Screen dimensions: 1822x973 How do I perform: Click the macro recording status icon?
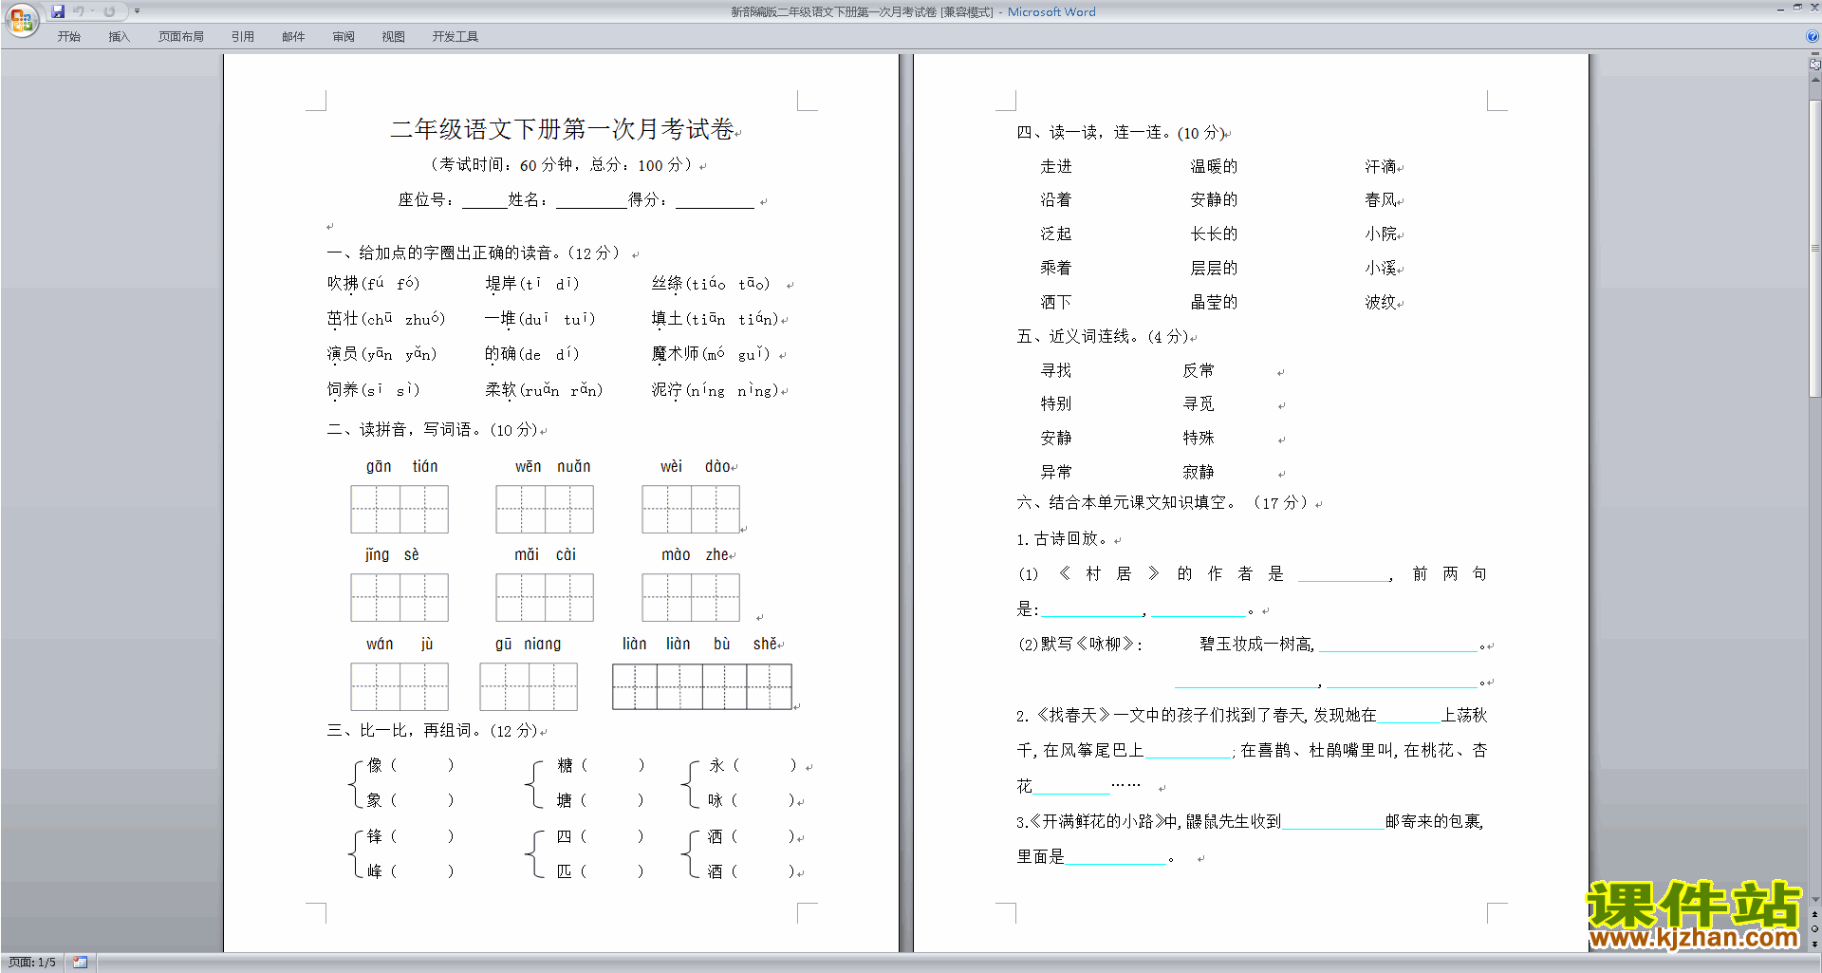pyautogui.click(x=80, y=963)
